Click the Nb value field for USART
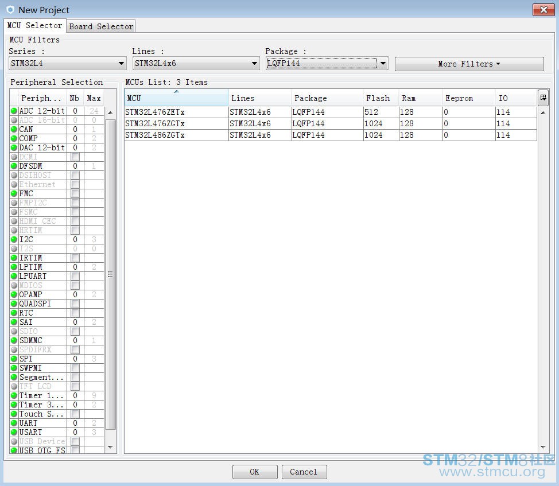559x486 pixels. (x=75, y=432)
